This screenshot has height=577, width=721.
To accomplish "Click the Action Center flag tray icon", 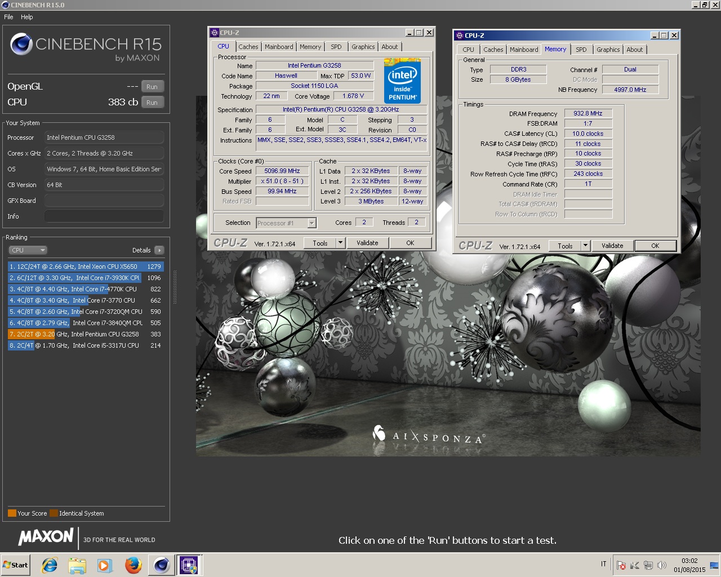I will tap(621, 565).
